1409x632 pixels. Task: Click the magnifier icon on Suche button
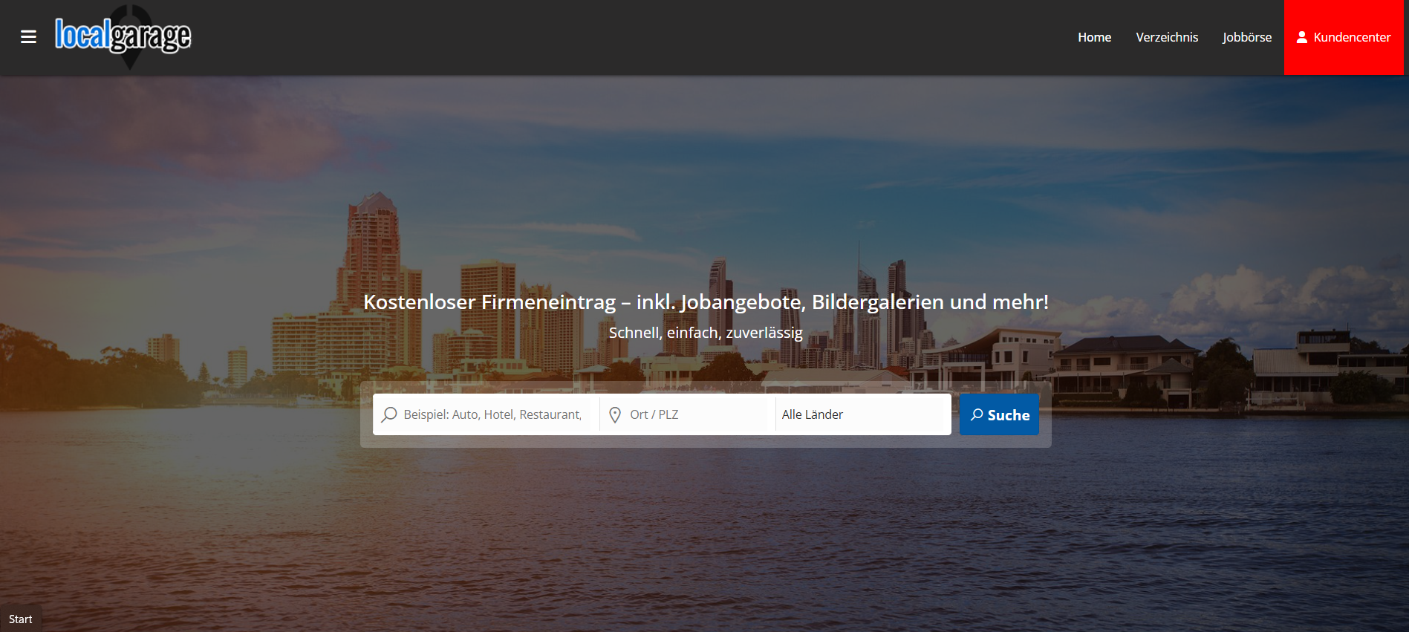click(x=977, y=414)
